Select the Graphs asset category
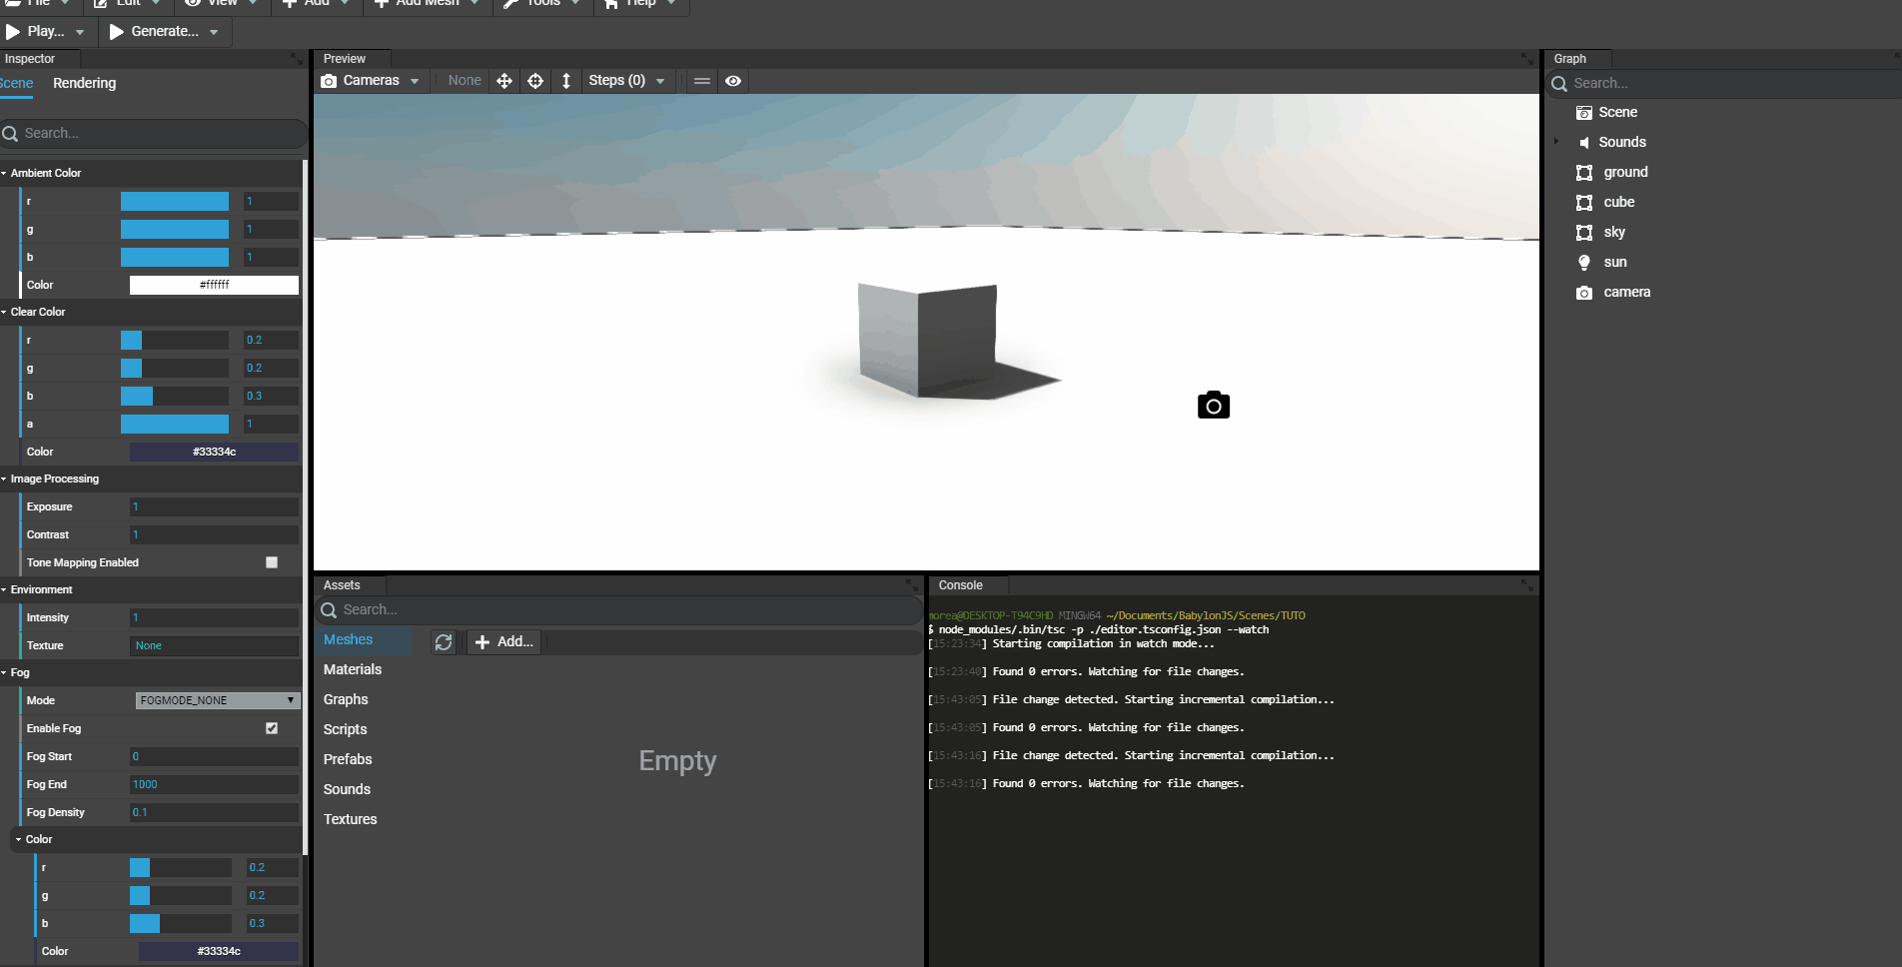1902x967 pixels. [x=346, y=700]
